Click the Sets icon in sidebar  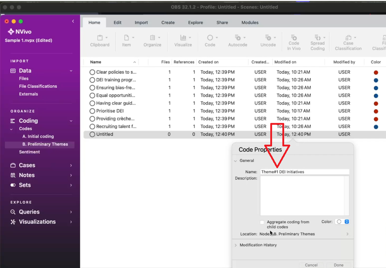click(x=13, y=185)
